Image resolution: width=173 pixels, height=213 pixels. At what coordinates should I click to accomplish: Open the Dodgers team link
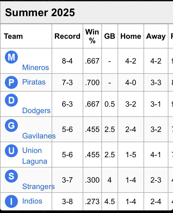pyautogui.click(x=36, y=111)
